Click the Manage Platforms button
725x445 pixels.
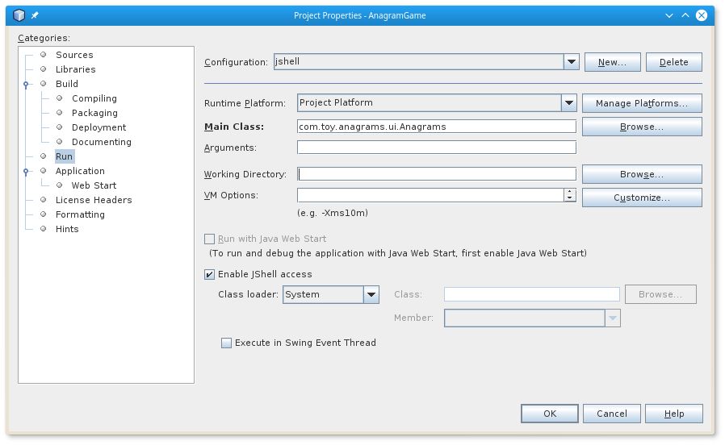coord(642,103)
